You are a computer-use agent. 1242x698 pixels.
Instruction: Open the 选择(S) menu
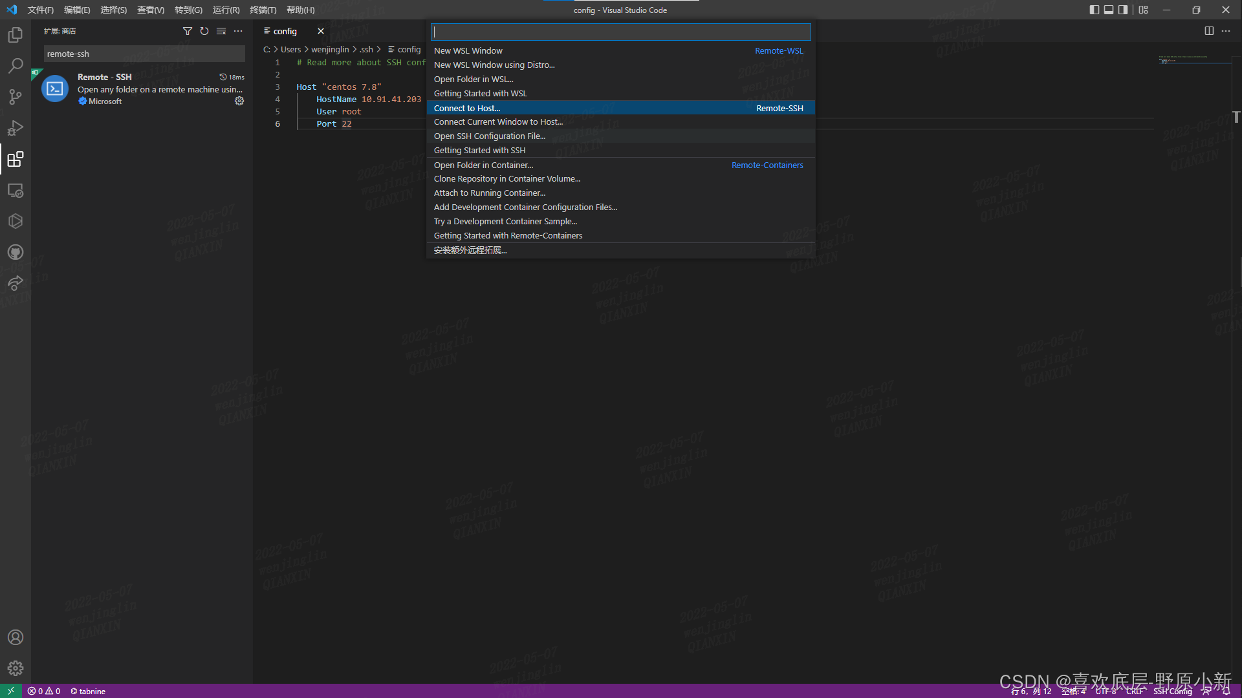pos(113,10)
